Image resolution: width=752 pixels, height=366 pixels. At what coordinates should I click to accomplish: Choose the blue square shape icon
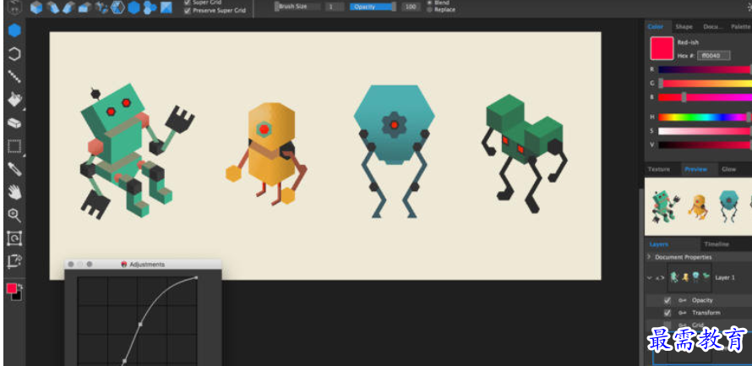[x=166, y=8]
